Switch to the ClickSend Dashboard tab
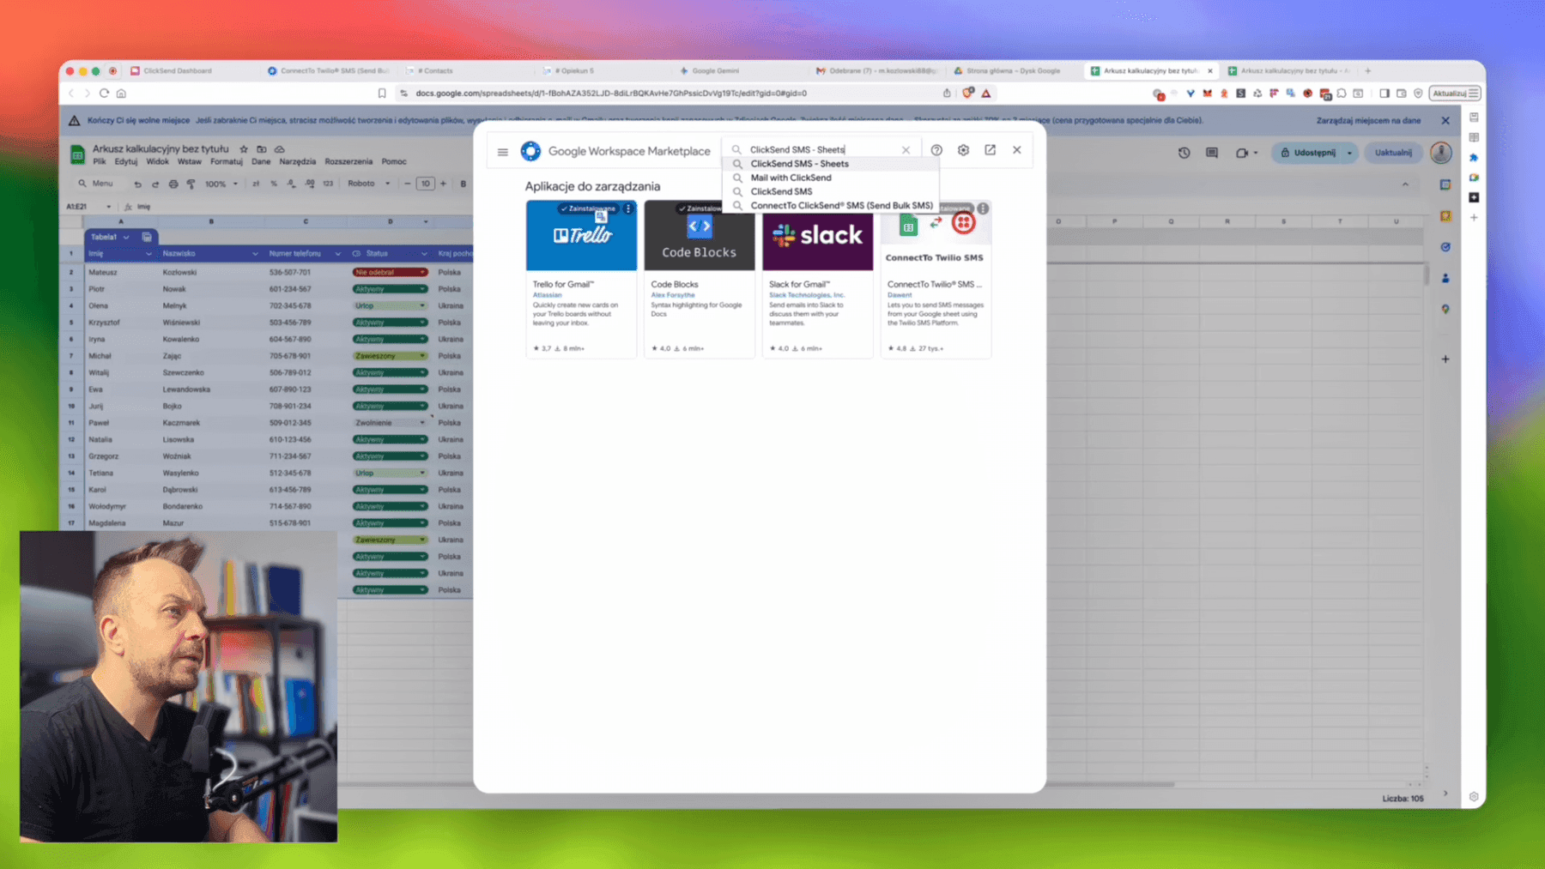 (177, 71)
